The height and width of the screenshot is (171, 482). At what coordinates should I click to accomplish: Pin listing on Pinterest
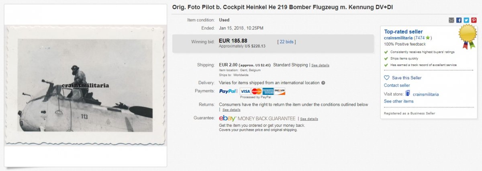pos(474,20)
